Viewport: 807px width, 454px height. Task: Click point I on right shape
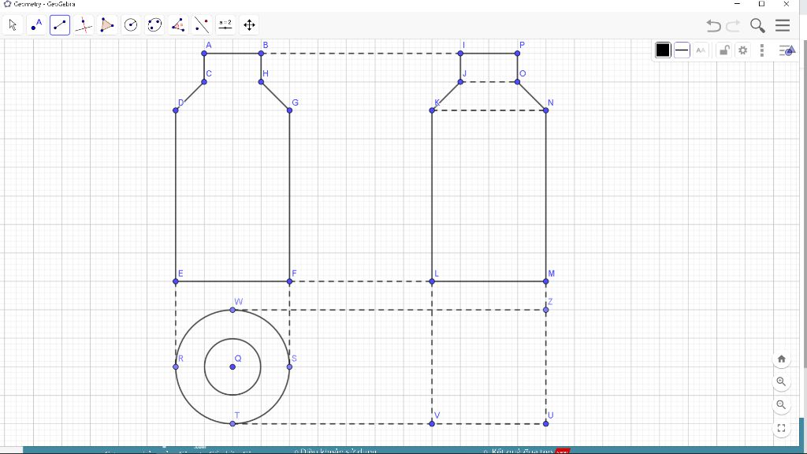click(460, 53)
